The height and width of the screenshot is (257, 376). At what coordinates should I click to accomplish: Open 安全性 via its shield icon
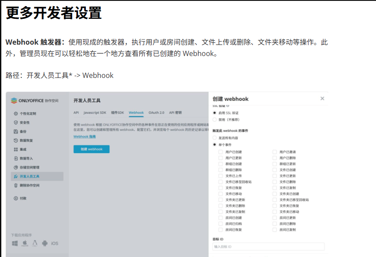tap(16, 123)
